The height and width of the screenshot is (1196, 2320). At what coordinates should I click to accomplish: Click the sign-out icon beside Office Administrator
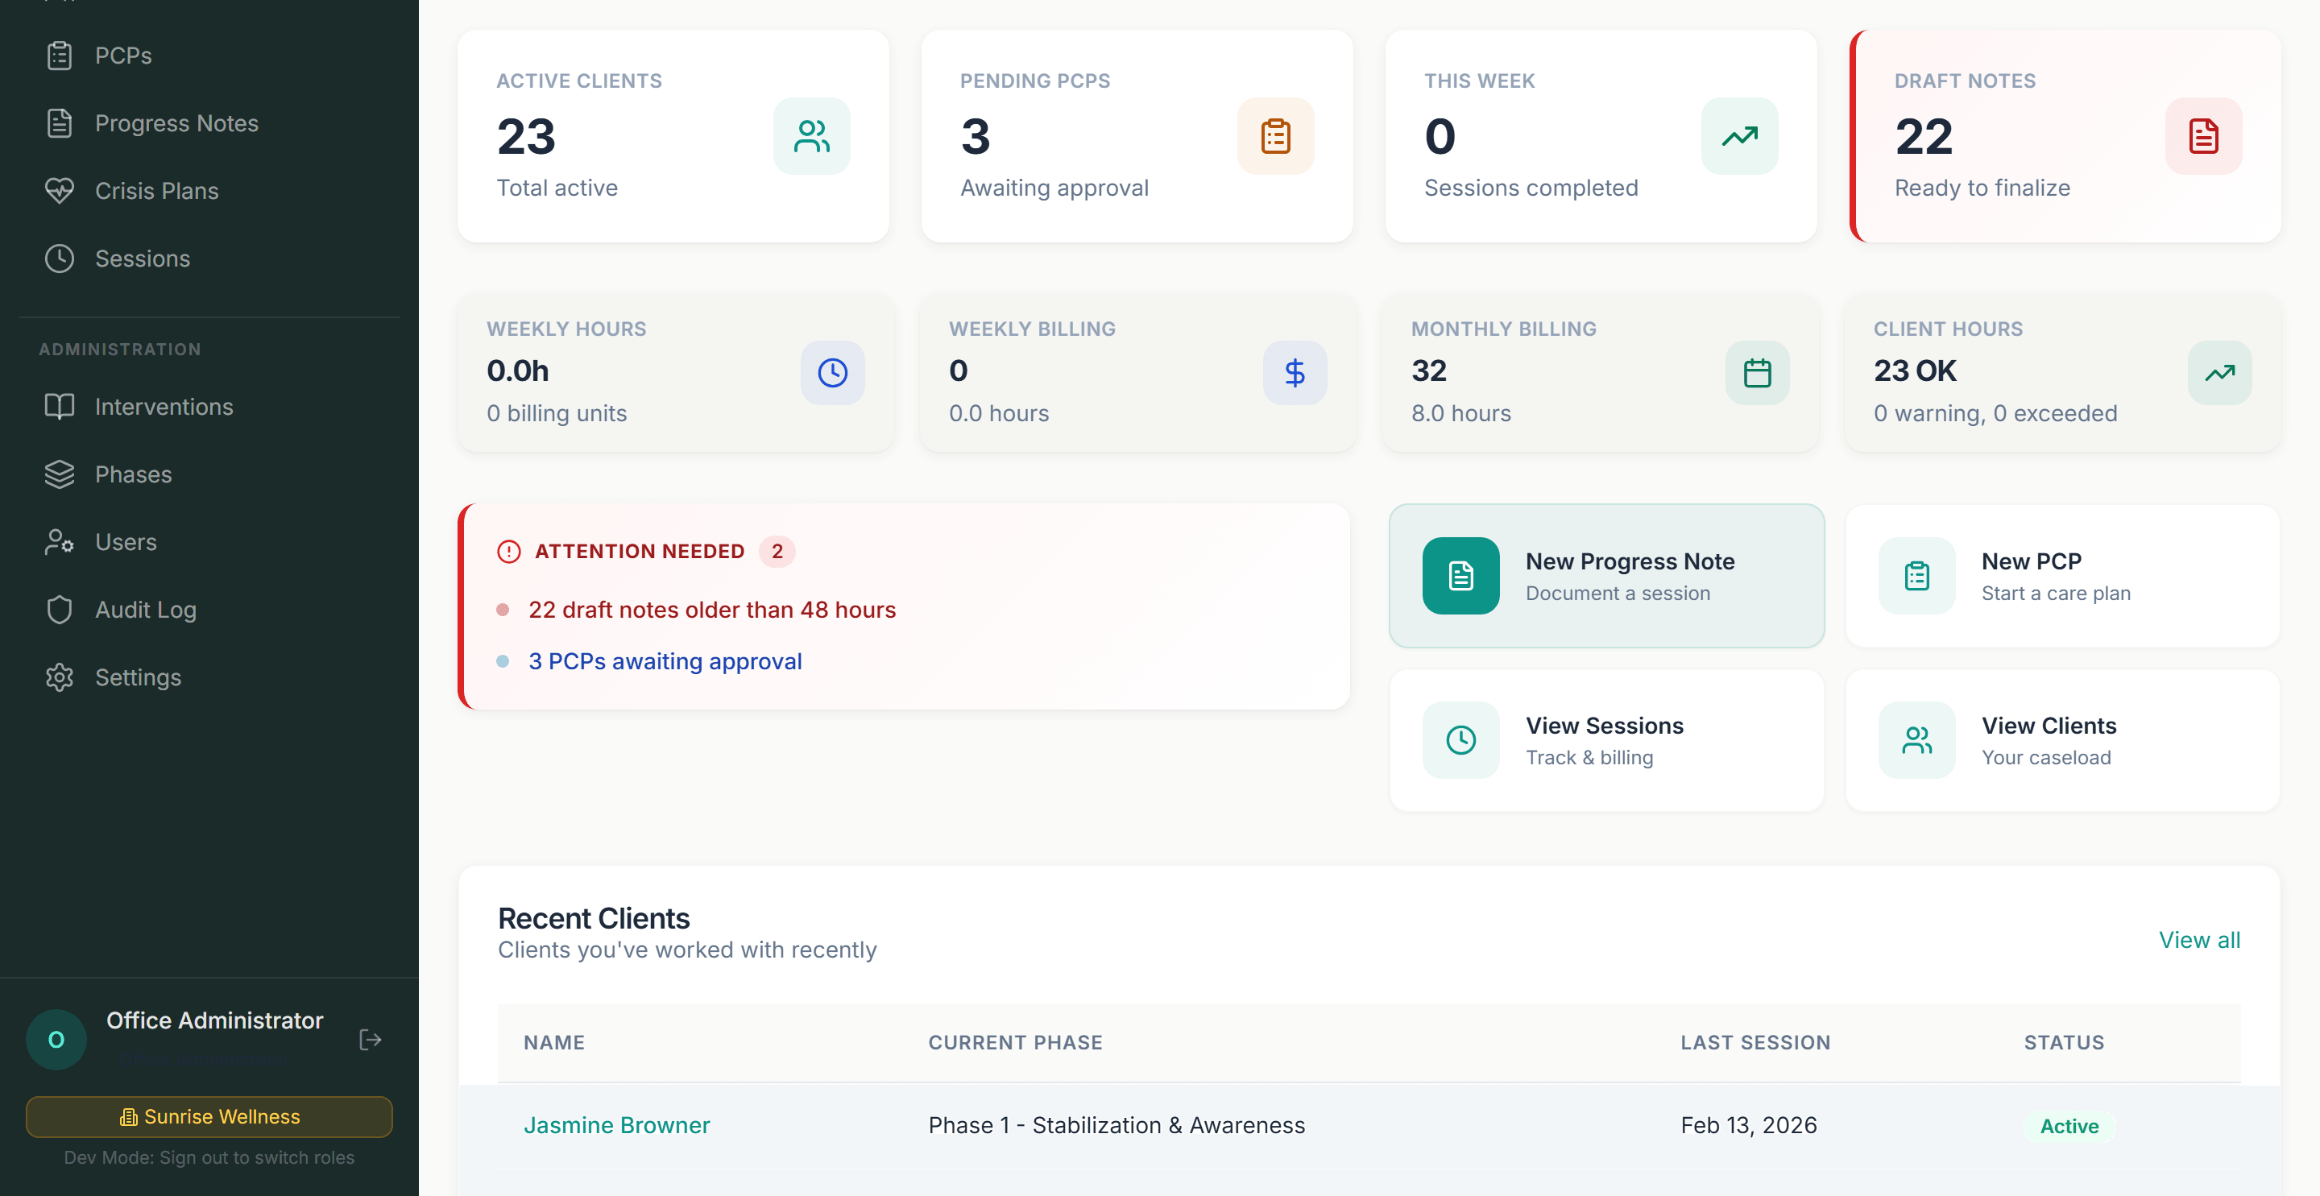(371, 1039)
